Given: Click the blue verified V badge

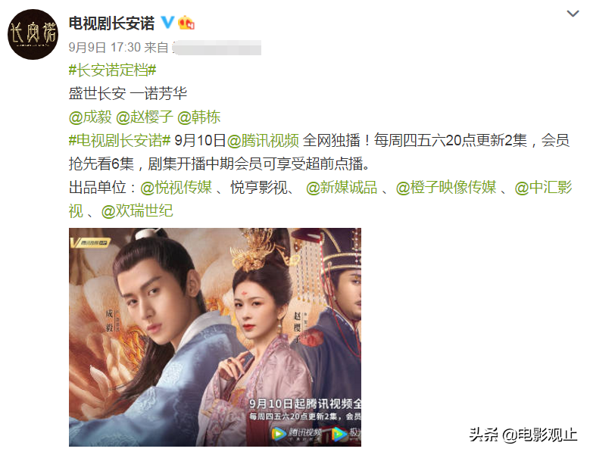Looking at the screenshot, I should click(167, 23).
